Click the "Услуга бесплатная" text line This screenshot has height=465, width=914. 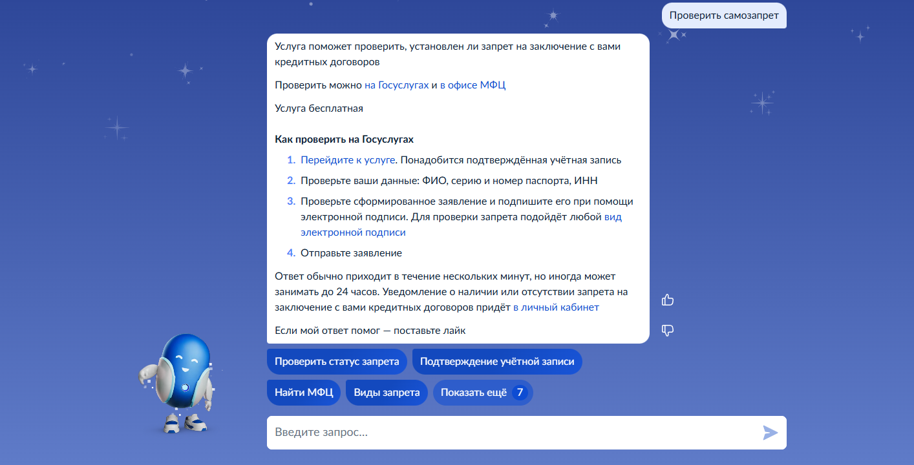click(319, 108)
